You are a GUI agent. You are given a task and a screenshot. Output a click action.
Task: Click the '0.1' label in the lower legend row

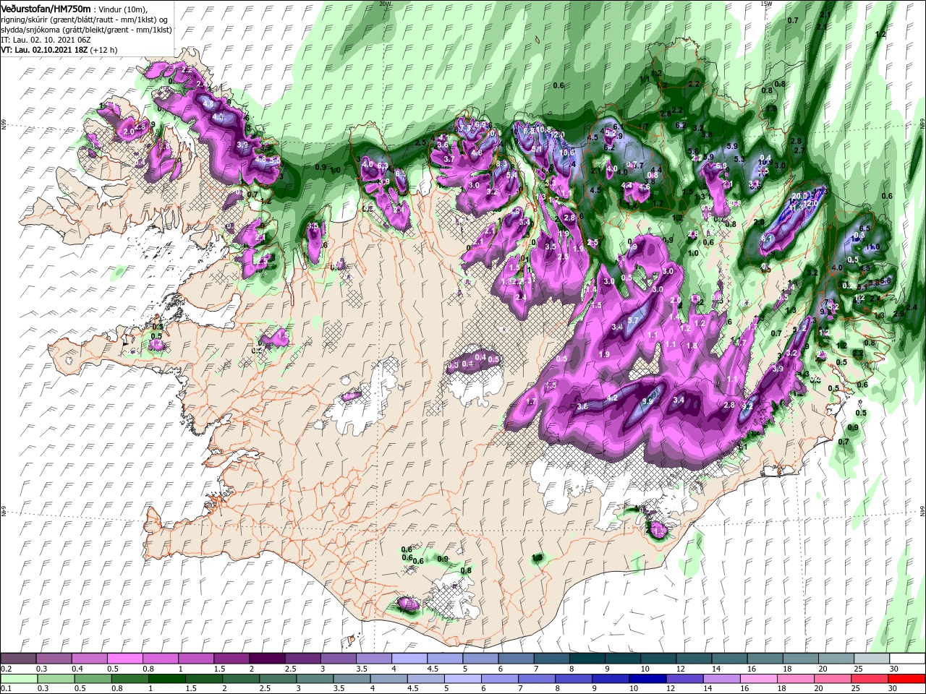click(6, 689)
